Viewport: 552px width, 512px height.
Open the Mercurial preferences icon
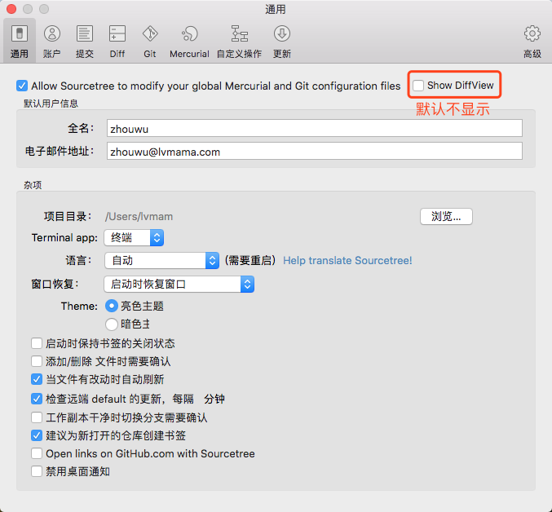click(x=189, y=40)
